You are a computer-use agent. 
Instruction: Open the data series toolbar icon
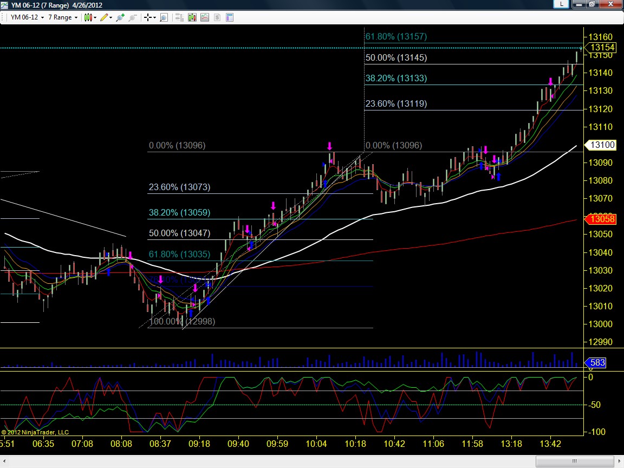[179, 17]
